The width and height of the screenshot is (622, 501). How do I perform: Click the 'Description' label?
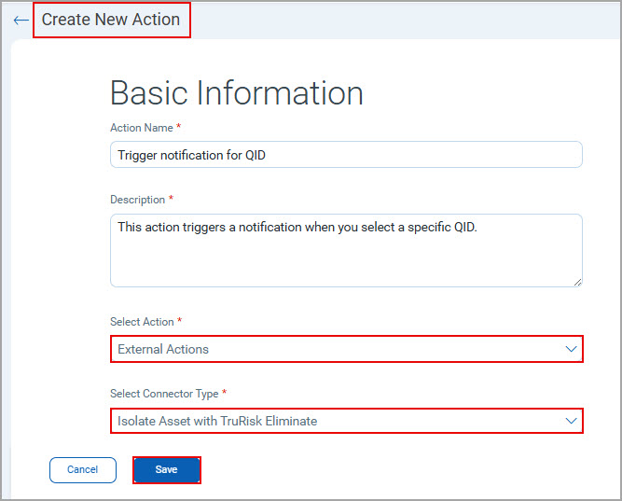tap(137, 200)
